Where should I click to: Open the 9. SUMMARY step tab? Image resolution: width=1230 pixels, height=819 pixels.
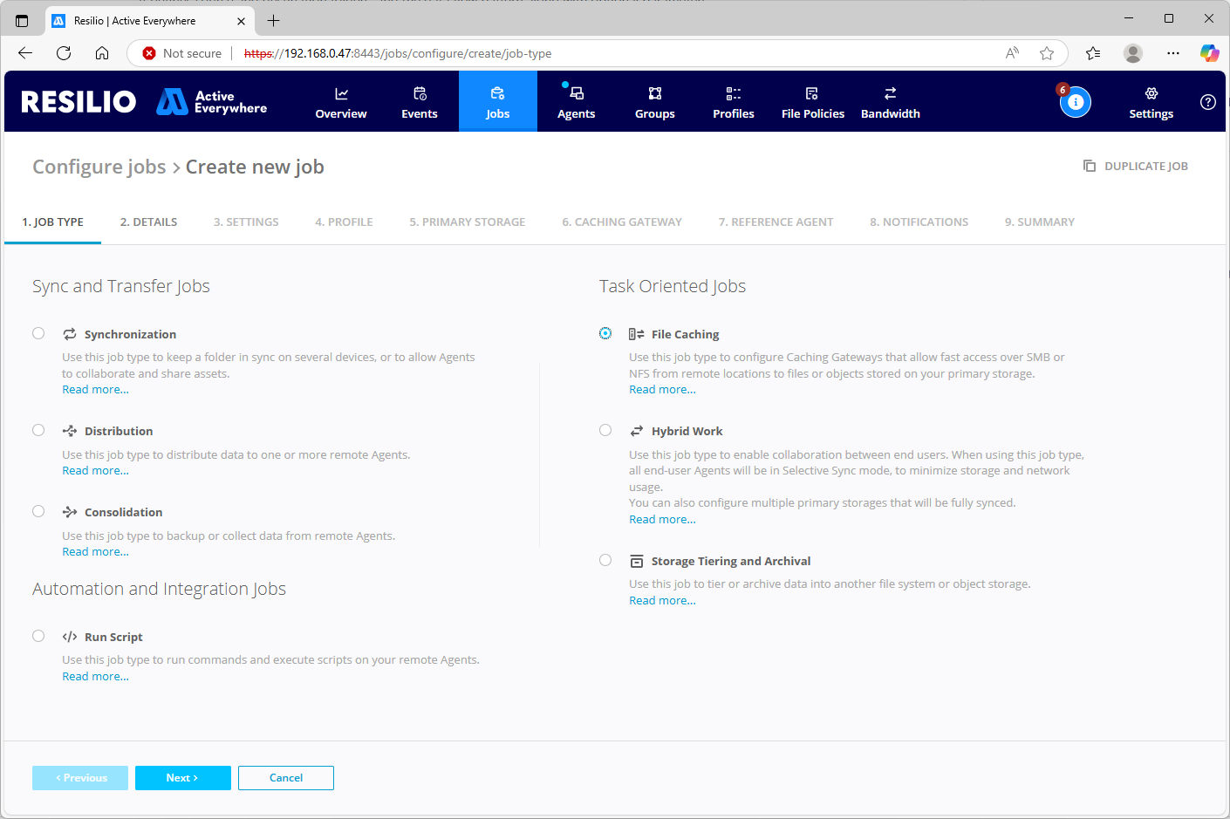click(1039, 222)
